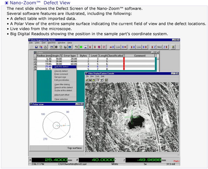Click the Z speed 'Med' button
Screen dimensions: 208x169
160,47
